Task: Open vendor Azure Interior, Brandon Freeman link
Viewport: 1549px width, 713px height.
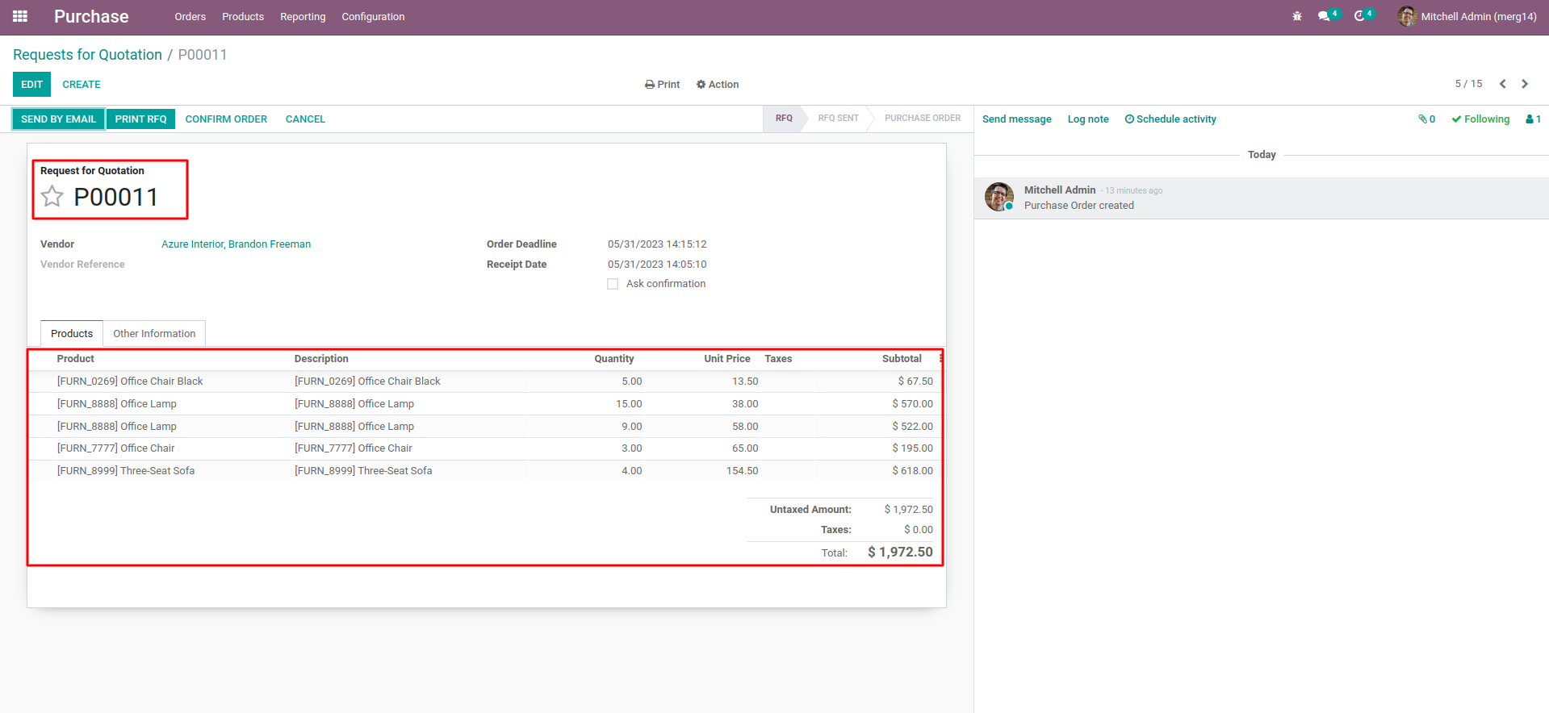Action: (x=236, y=244)
